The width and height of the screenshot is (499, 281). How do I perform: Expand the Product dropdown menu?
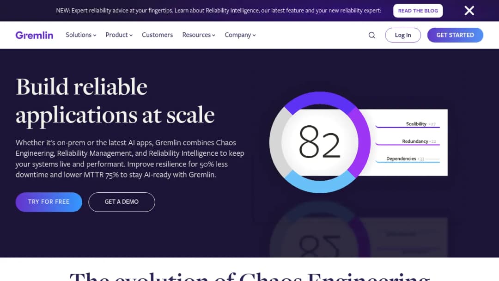click(x=119, y=35)
